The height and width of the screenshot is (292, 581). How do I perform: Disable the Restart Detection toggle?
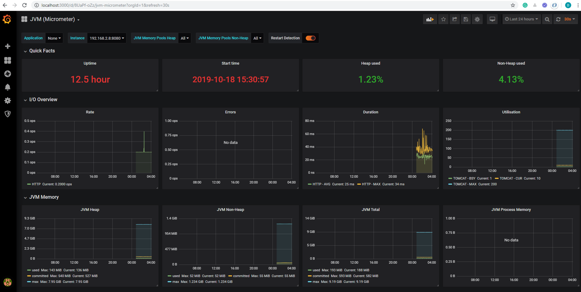point(310,38)
